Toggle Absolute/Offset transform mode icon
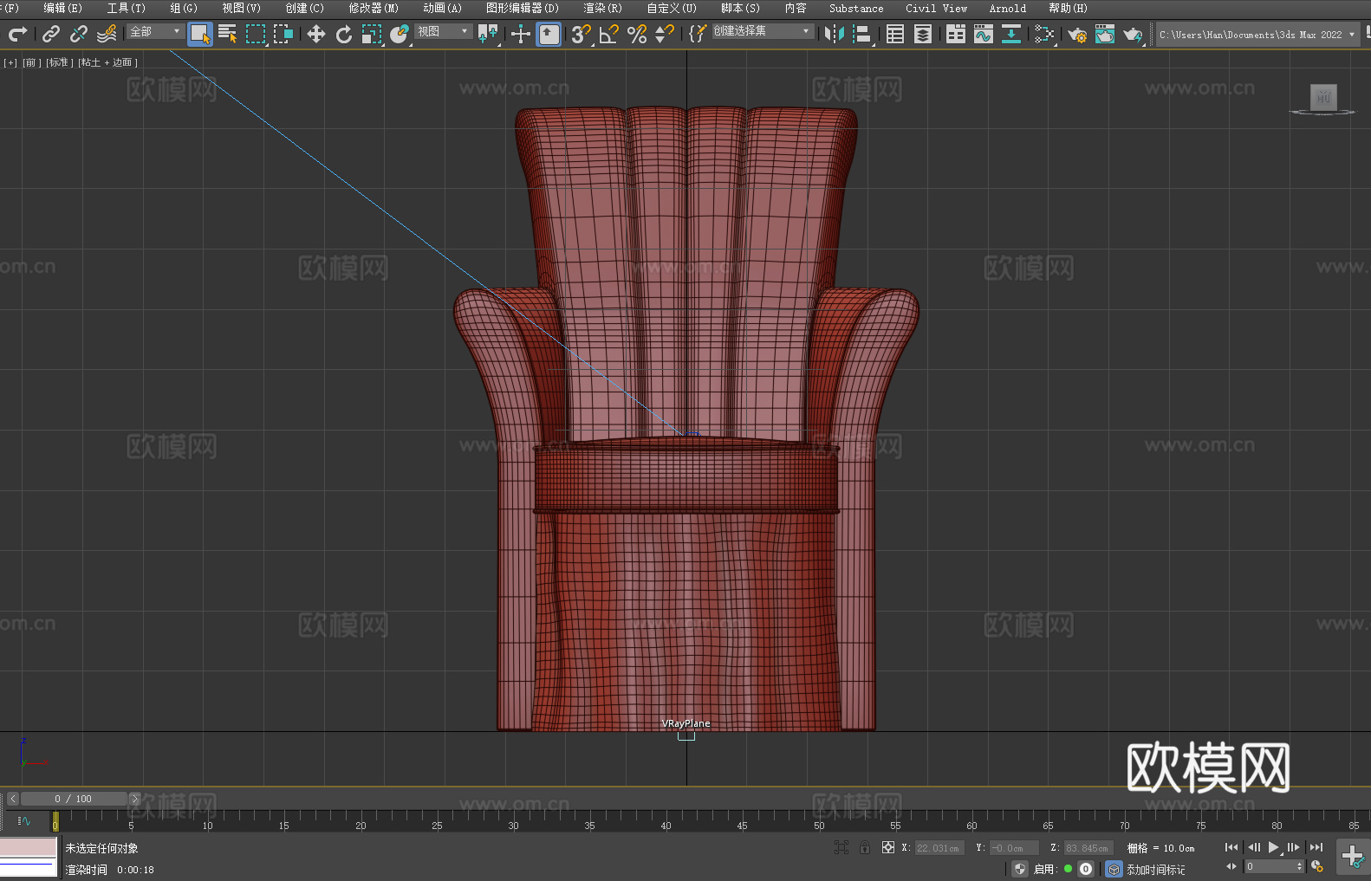Image resolution: width=1371 pixels, height=881 pixels. click(888, 847)
